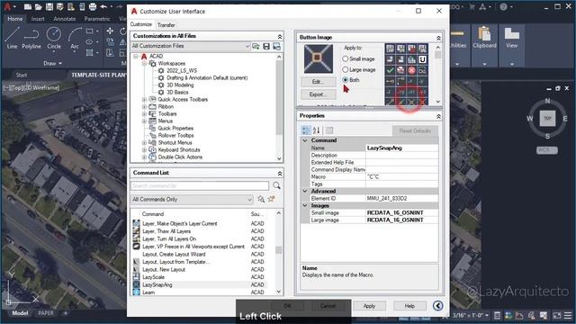Click the Reset Defaults button
The width and height of the screenshot is (576, 324).
pyautogui.click(x=415, y=130)
